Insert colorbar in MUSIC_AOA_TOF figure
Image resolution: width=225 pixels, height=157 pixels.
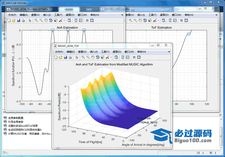[x=123, y=57]
